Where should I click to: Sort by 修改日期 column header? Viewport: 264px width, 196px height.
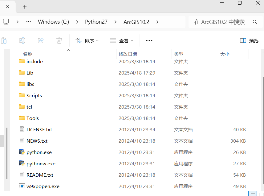coord(128,54)
